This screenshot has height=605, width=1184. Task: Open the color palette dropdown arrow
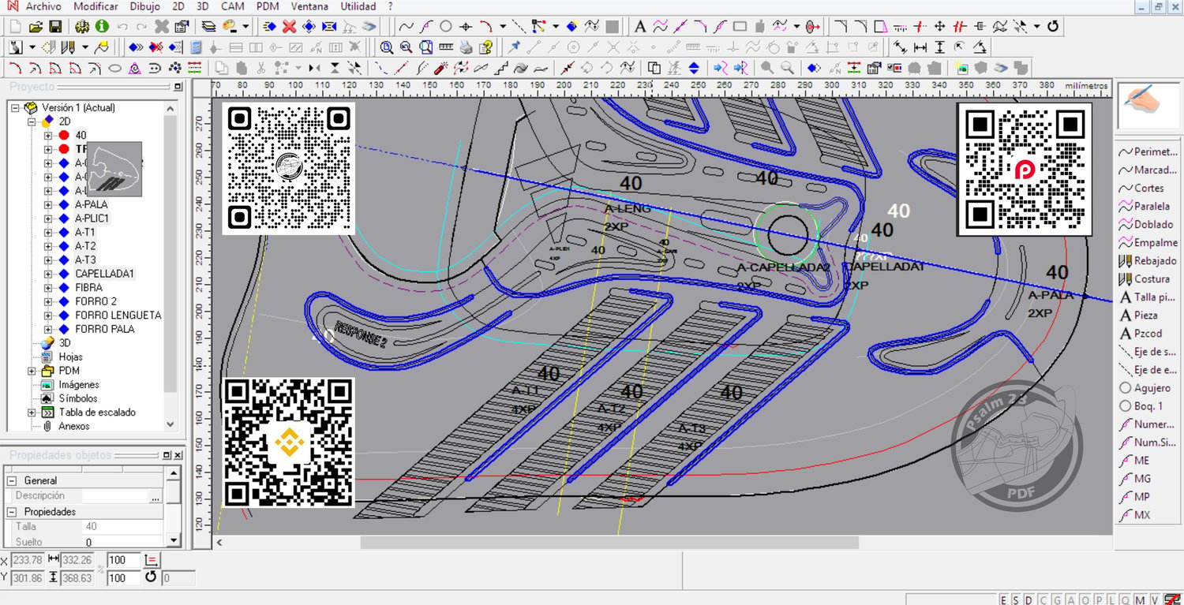tap(245, 27)
